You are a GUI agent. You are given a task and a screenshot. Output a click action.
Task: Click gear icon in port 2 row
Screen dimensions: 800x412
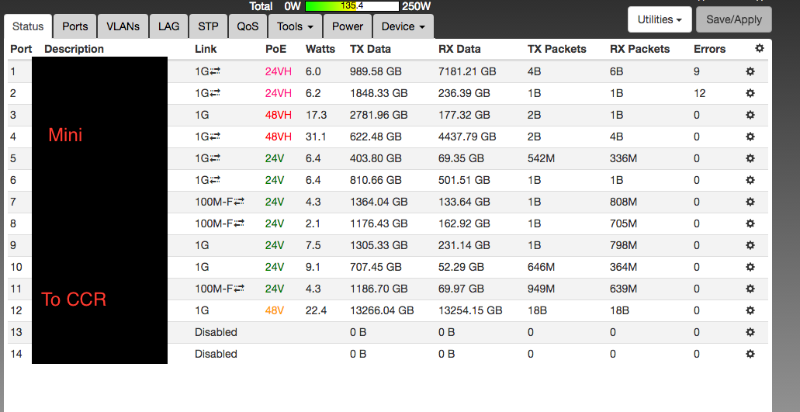(750, 93)
